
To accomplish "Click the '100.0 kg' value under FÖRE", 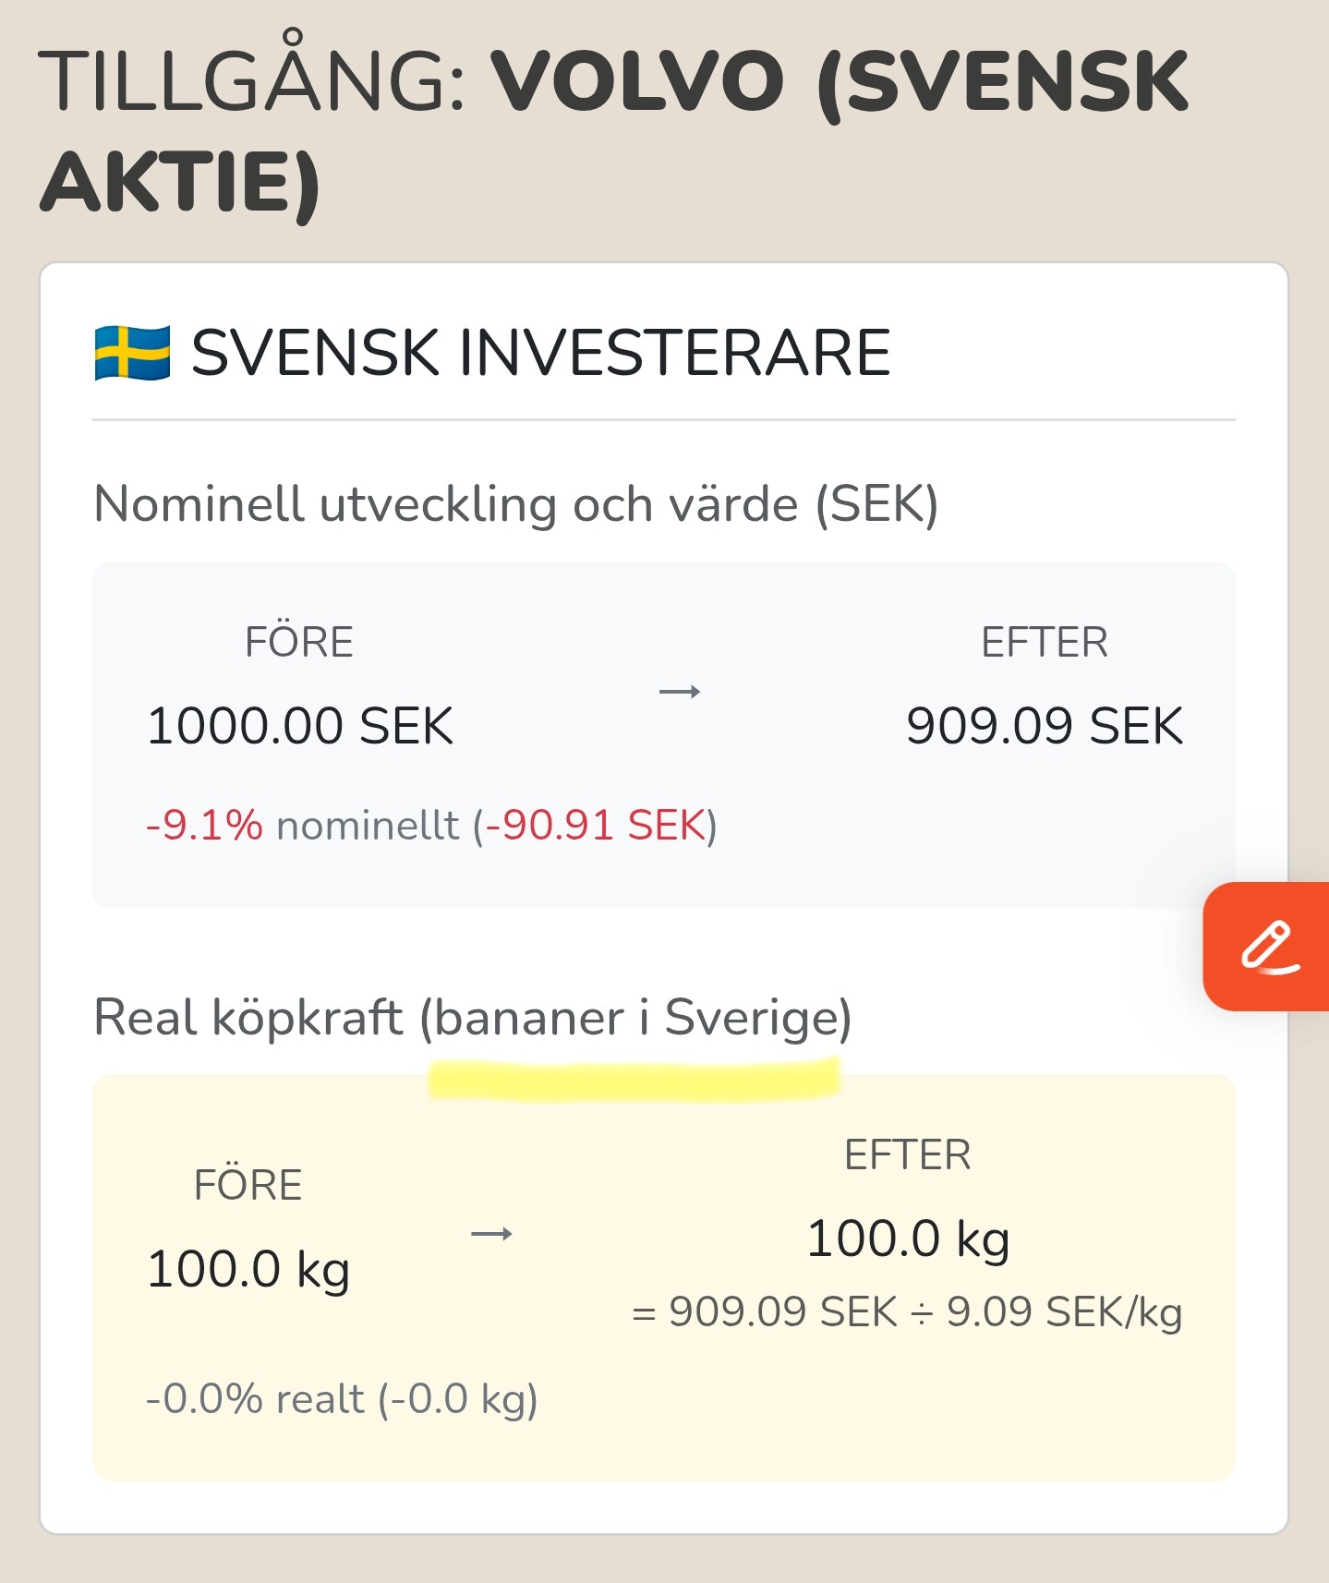I will click(248, 1269).
